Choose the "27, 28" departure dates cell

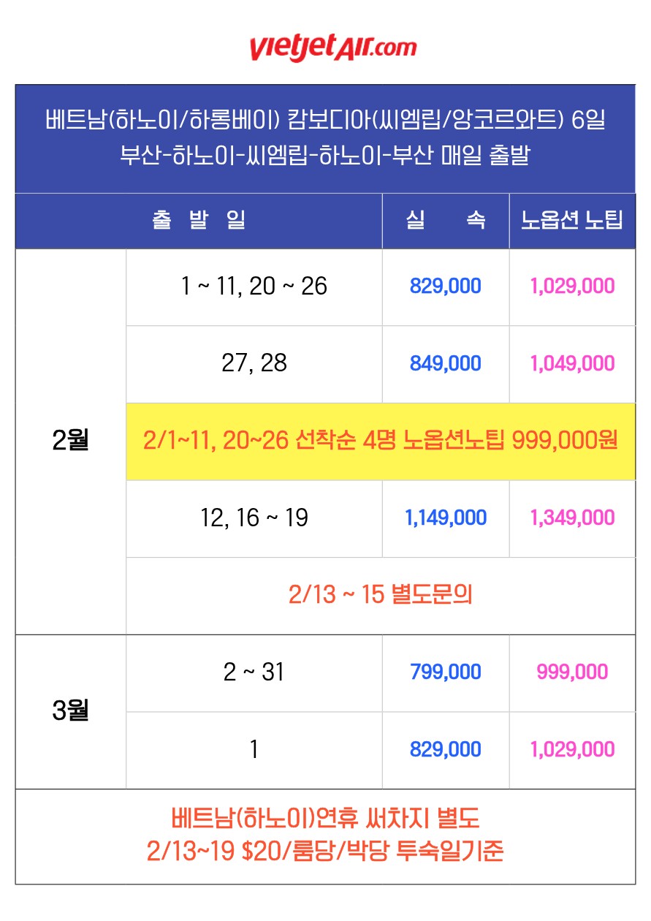pyautogui.click(x=254, y=363)
